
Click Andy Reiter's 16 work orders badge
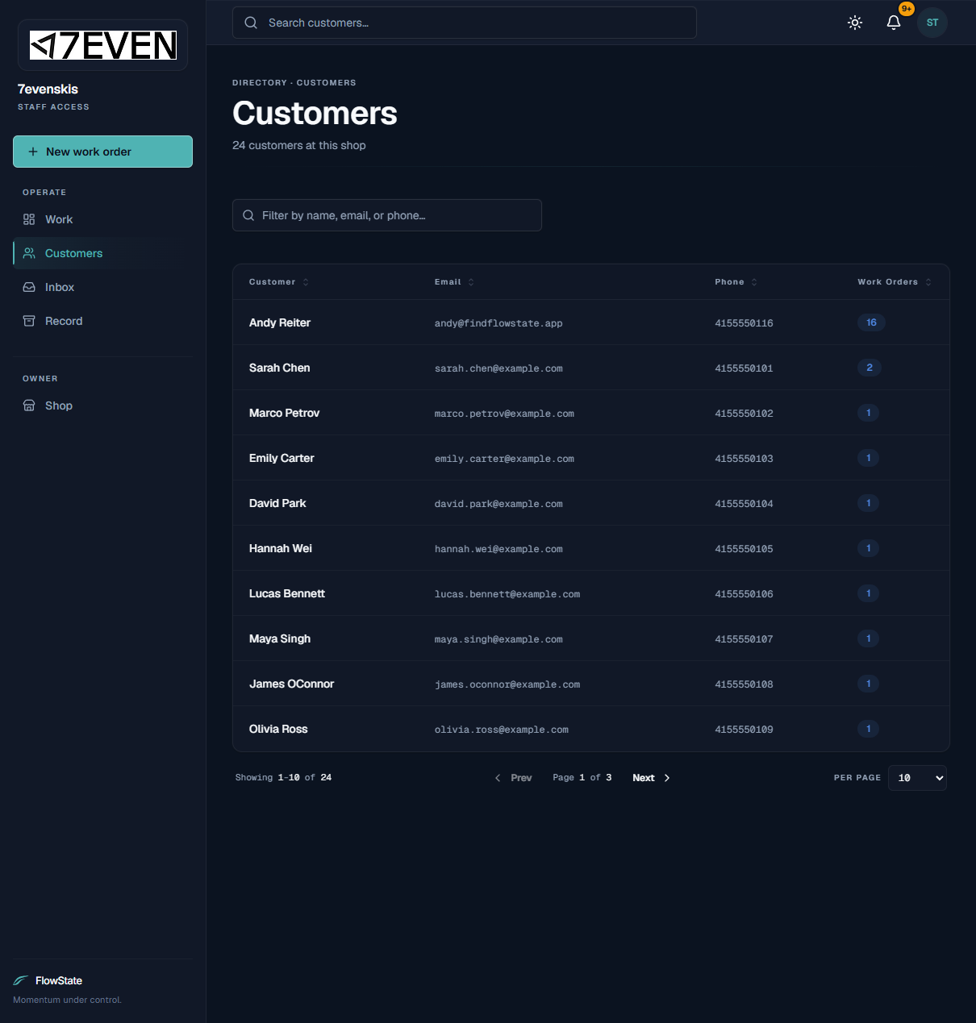(871, 322)
